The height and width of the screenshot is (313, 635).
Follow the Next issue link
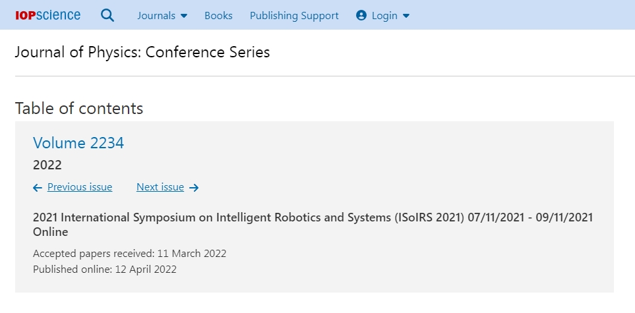coord(160,187)
